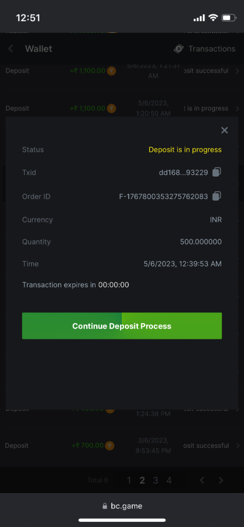Go back using the Wallet back arrow
Screen dimensions: 244x527
11,49
